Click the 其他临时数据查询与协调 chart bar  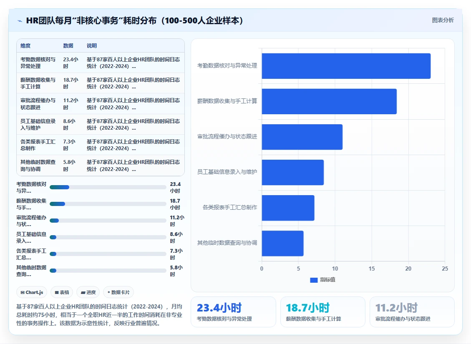coord(283,243)
